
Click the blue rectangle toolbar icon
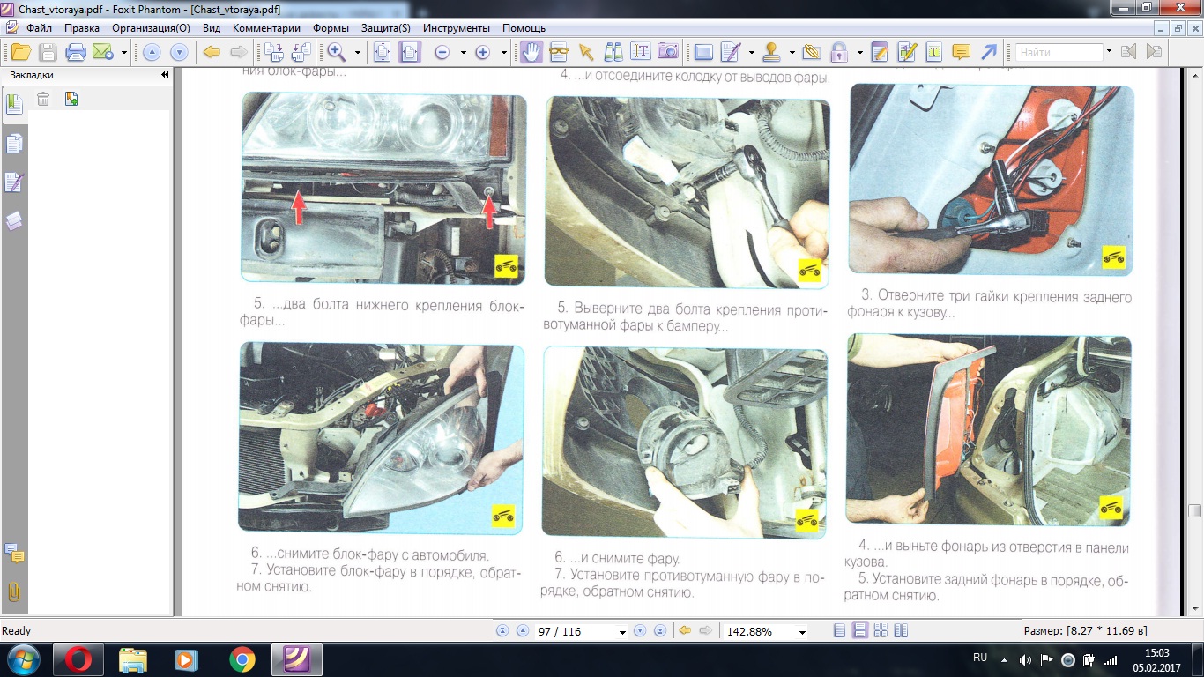[703, 52]
